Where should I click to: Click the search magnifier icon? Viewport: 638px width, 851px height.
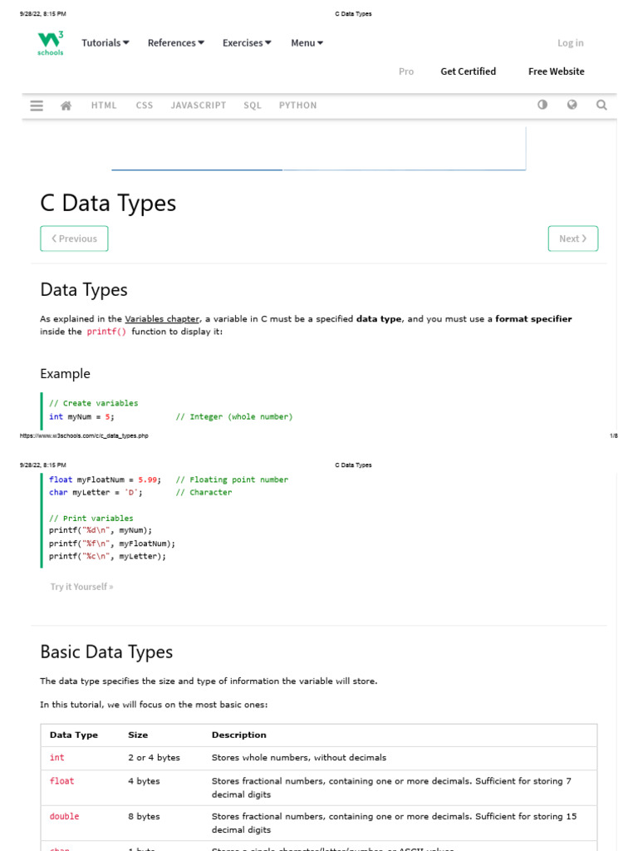pos(601,105)
